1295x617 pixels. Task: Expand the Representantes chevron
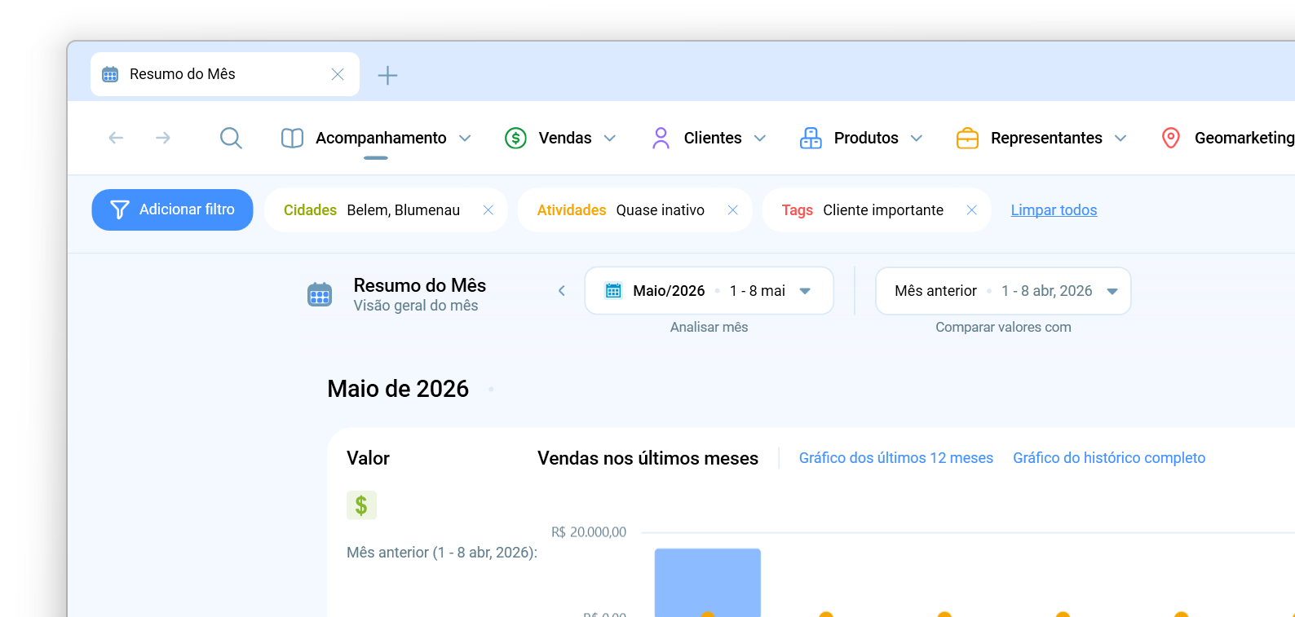click(x=1120, y=139)
